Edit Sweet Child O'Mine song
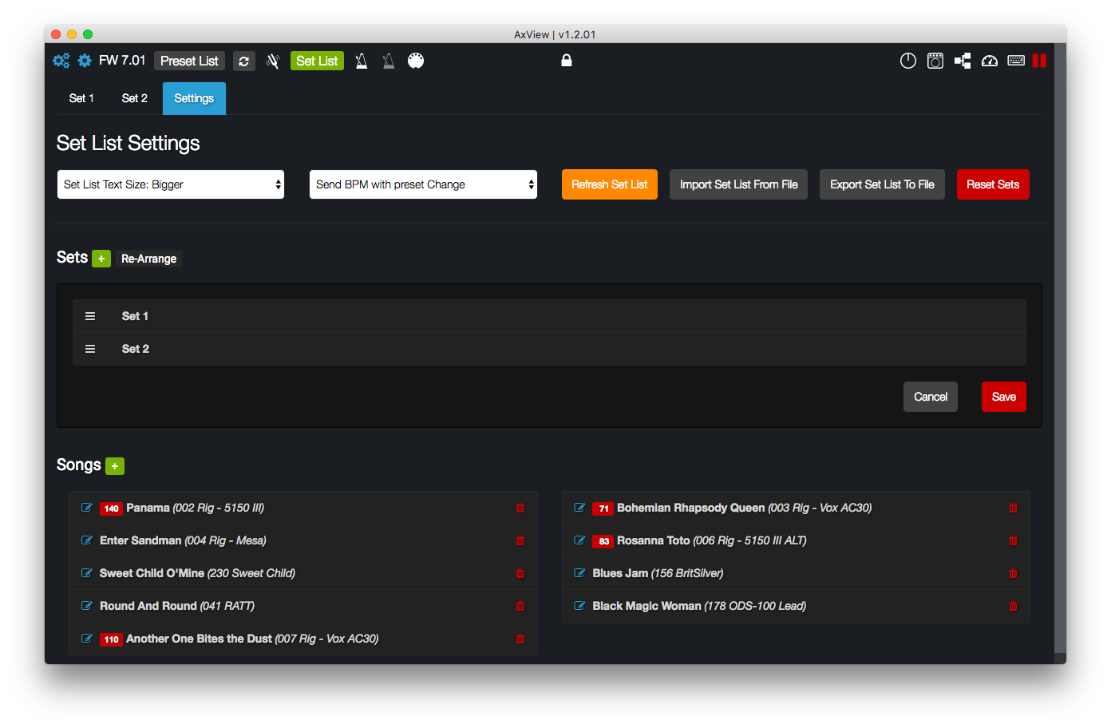 tap(87, 573)
